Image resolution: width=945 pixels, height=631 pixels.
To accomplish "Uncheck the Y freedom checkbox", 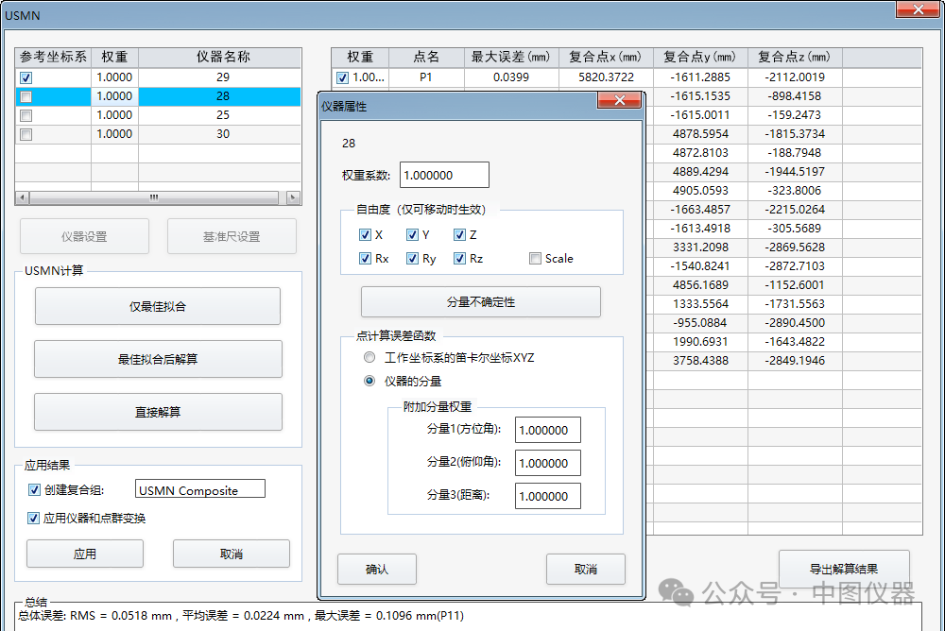I will point(413,235).
